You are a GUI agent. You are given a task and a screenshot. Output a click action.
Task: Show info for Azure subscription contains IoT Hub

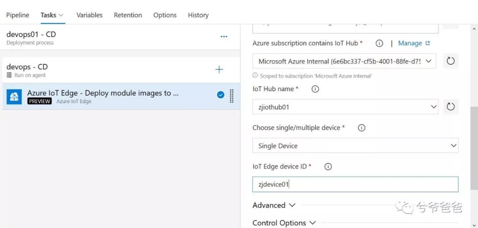[379, 43]
